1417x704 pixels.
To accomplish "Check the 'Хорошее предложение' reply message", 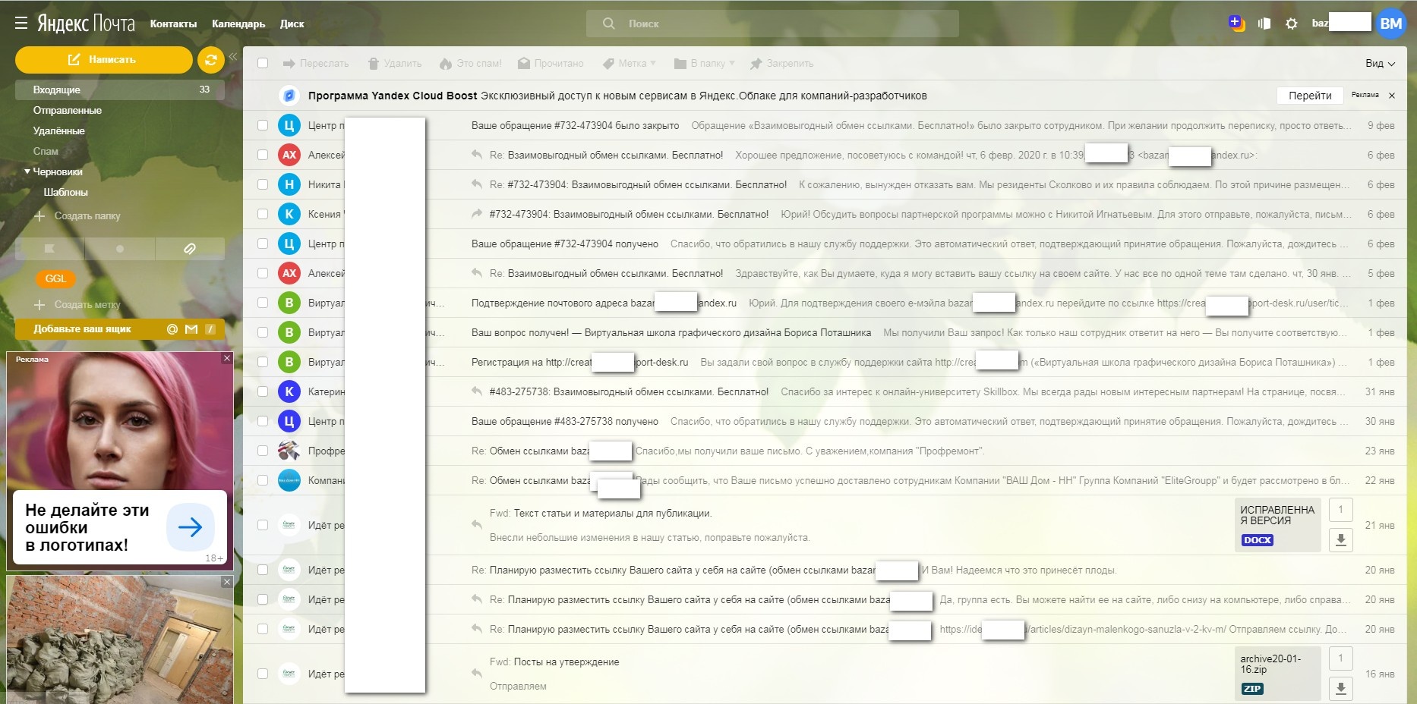I will click(263, 155).
